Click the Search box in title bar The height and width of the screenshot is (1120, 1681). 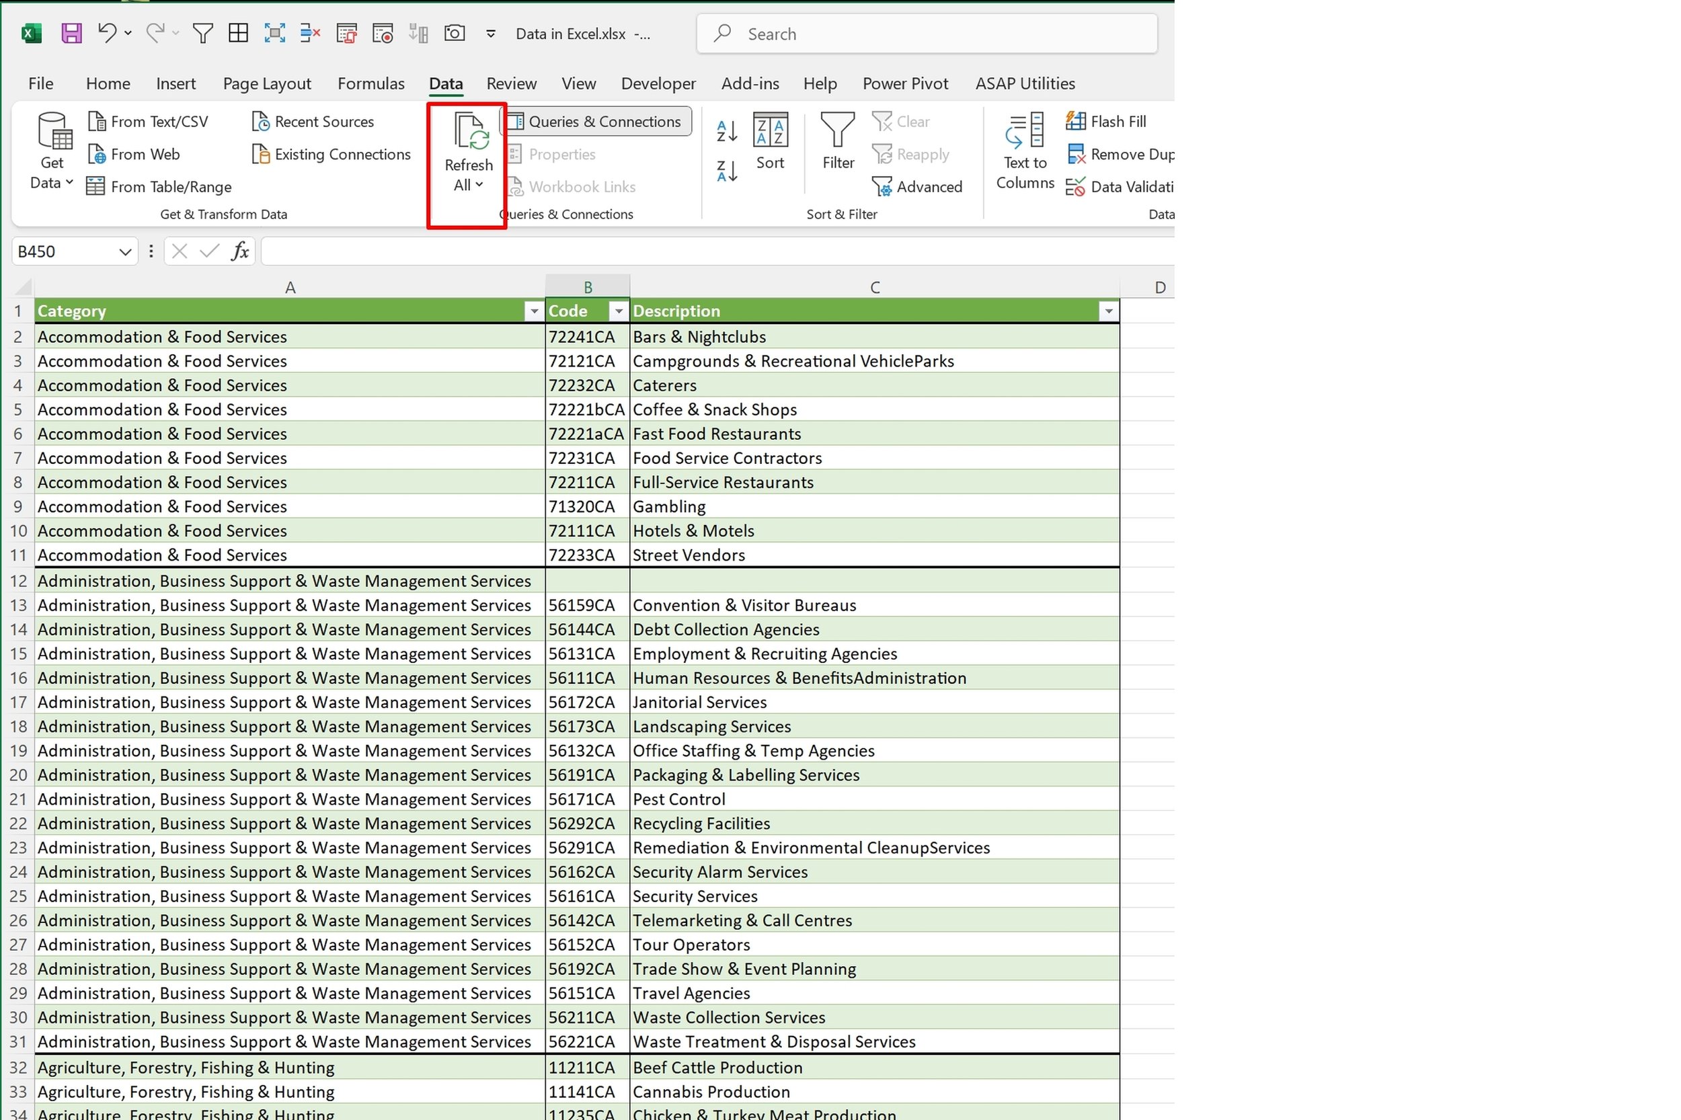[x=927, y=34]
